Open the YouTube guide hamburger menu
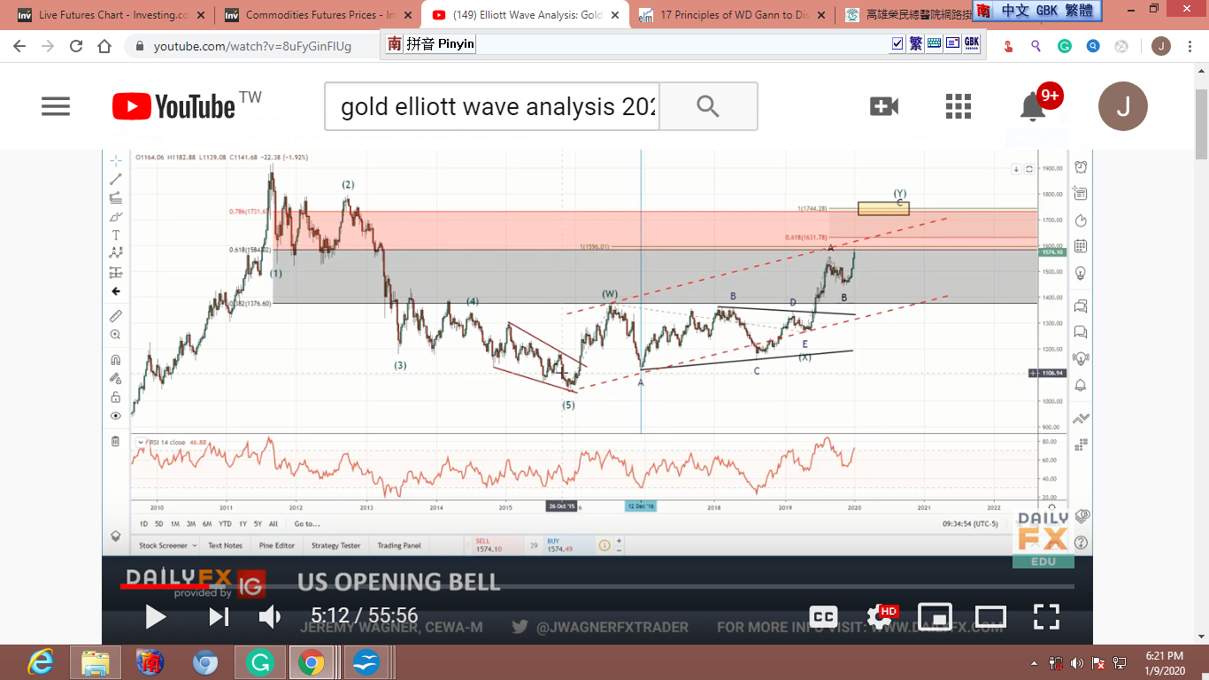Viewport: 1209px width, 680px height. click(x=55, y=107)
